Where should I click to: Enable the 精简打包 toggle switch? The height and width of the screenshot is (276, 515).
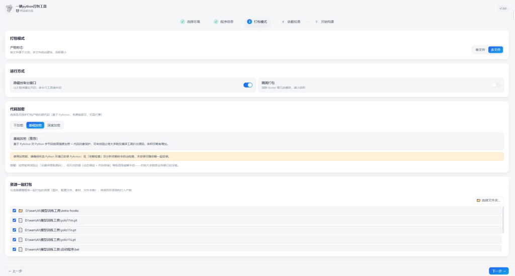(495, 85)
